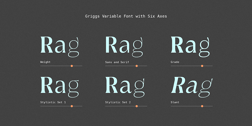Click the Grade slider handle
Image resolution: width=252 pixels, height=126 pixels.
point(202,66)
